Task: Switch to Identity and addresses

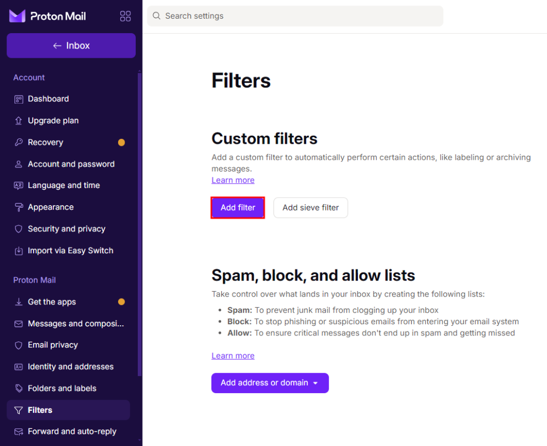Action: tap(71, 366)
